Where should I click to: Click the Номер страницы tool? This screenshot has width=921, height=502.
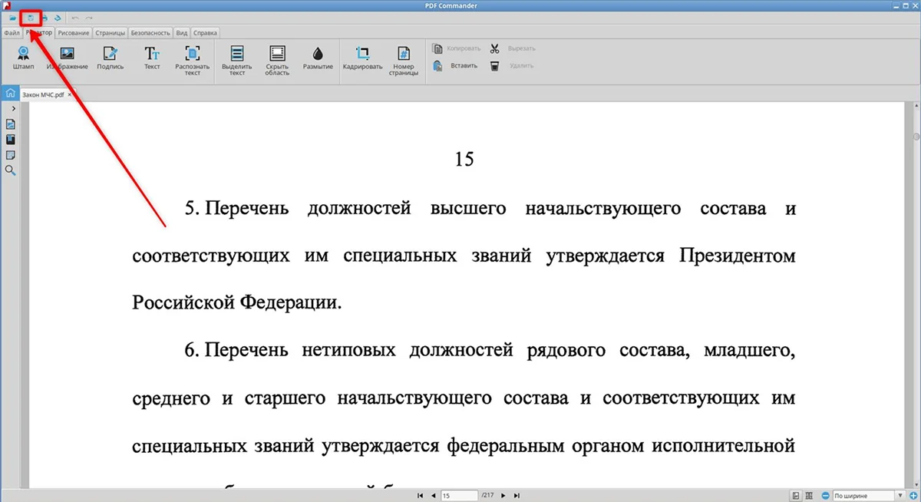[402, 60]
